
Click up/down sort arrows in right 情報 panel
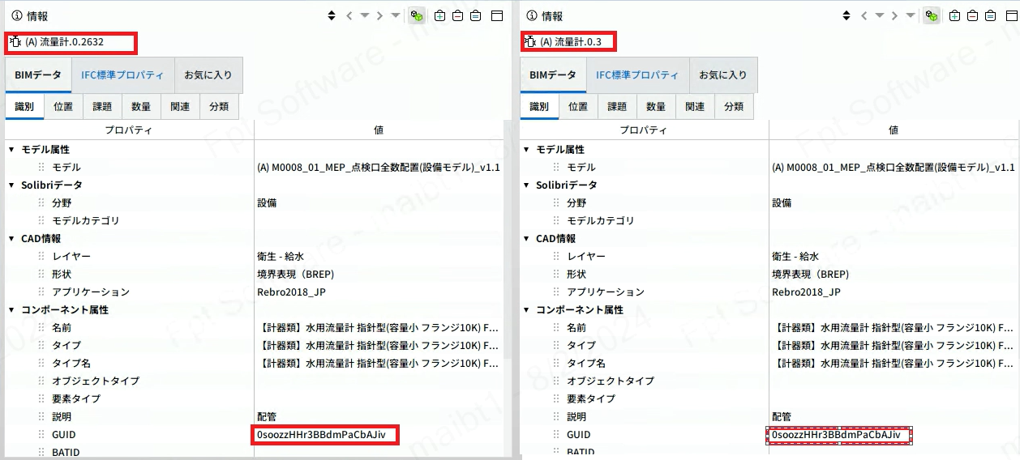click(846, 15)
